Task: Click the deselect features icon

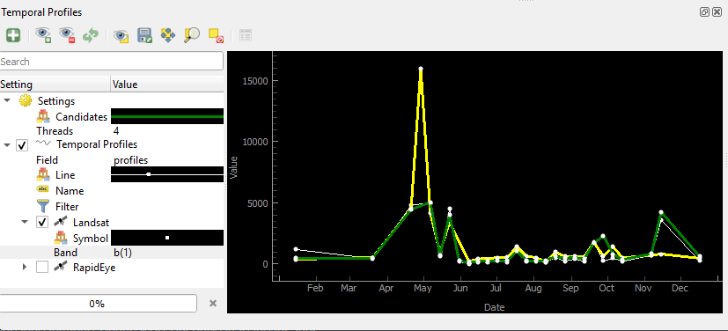Action: (x=216, y=35)
